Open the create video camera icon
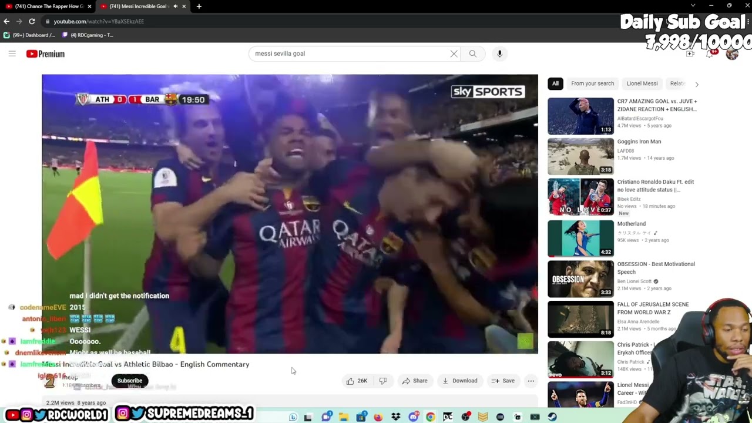Screen dimensions: 752x423 pyautogui.click(x=690, y=53)
